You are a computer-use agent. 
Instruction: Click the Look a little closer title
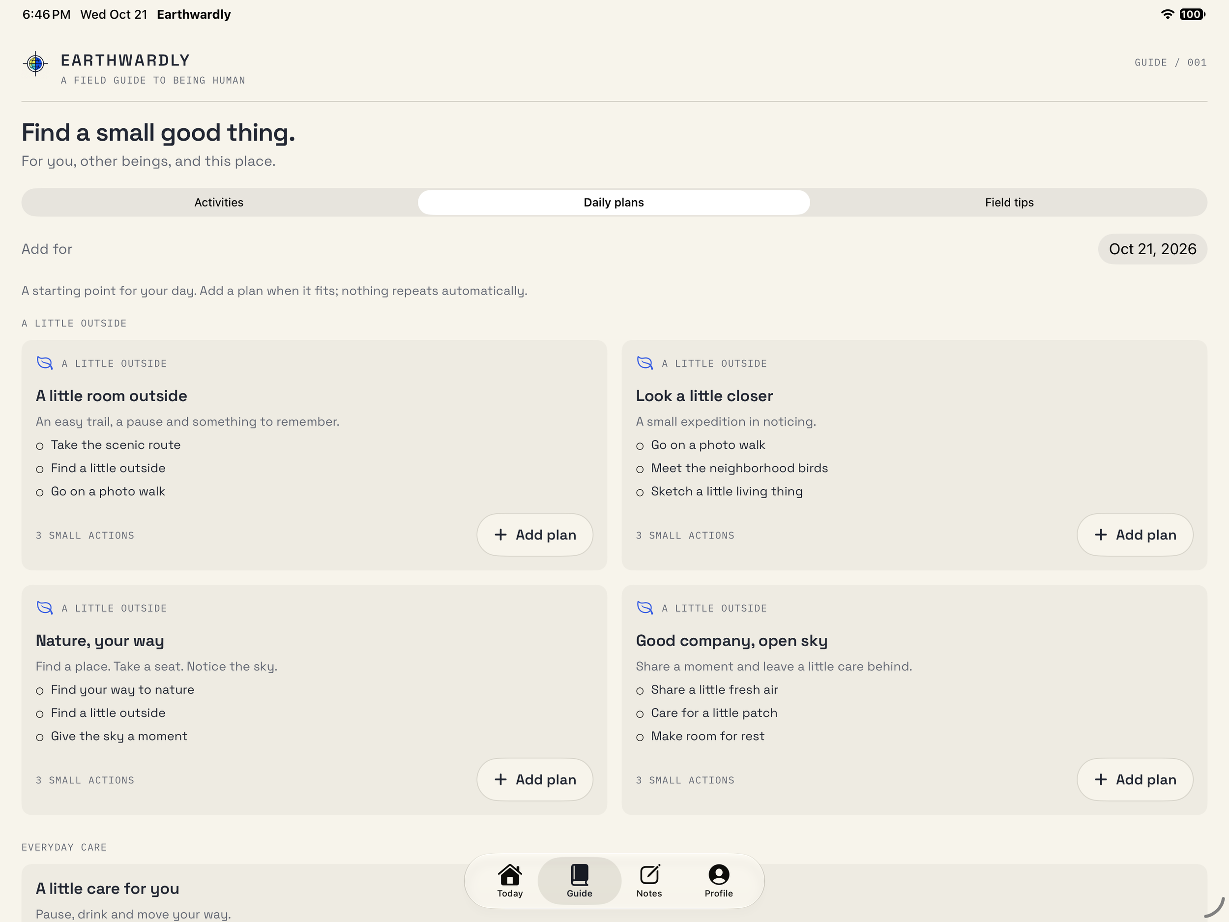[704, 396]
